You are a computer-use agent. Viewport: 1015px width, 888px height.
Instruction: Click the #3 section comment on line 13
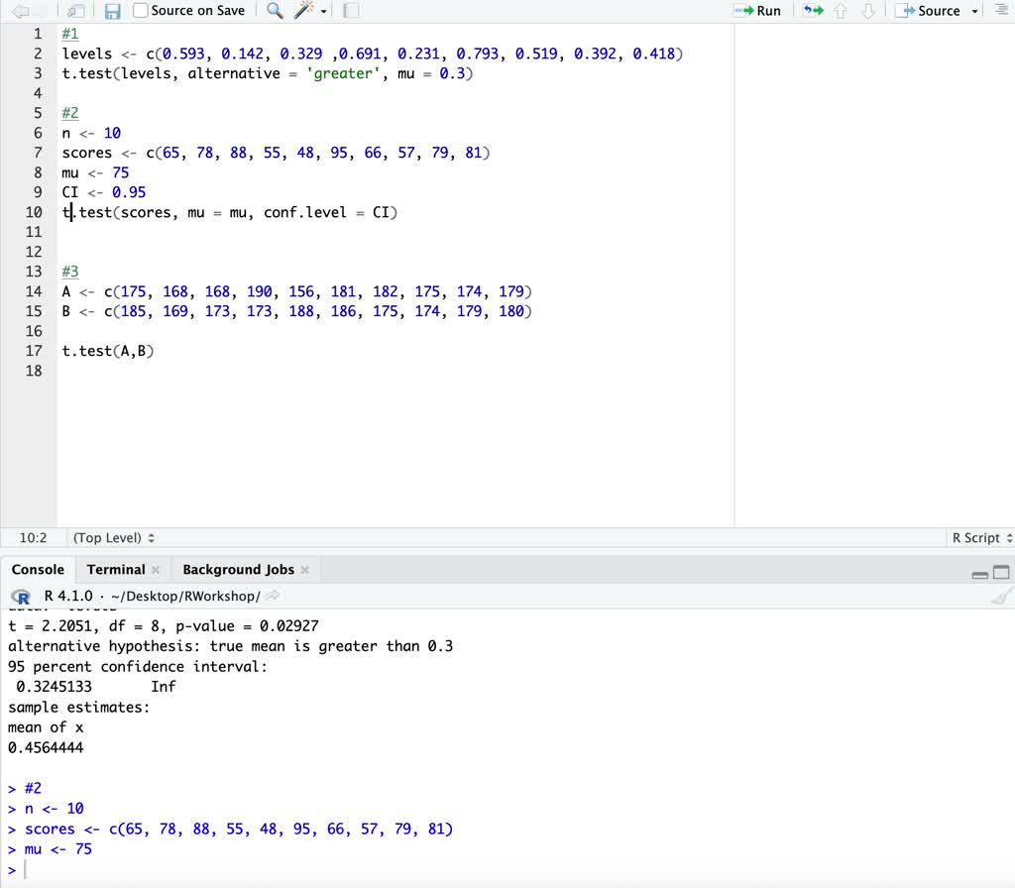pos(70,272)
